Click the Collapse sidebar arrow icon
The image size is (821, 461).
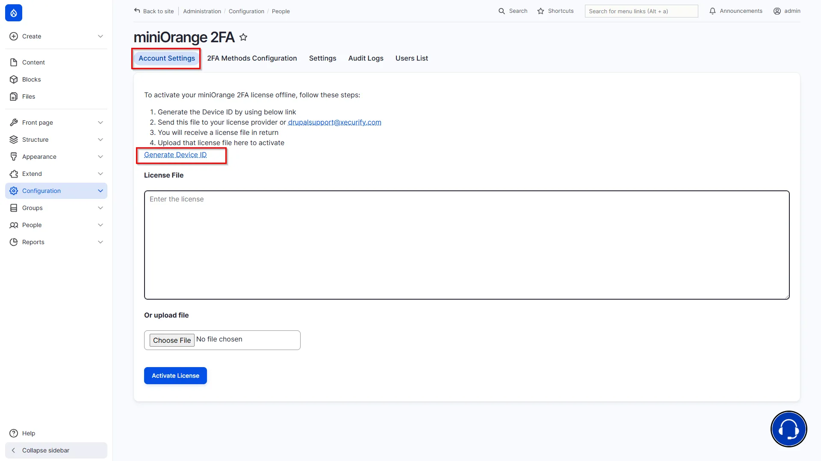coord(14,450)
